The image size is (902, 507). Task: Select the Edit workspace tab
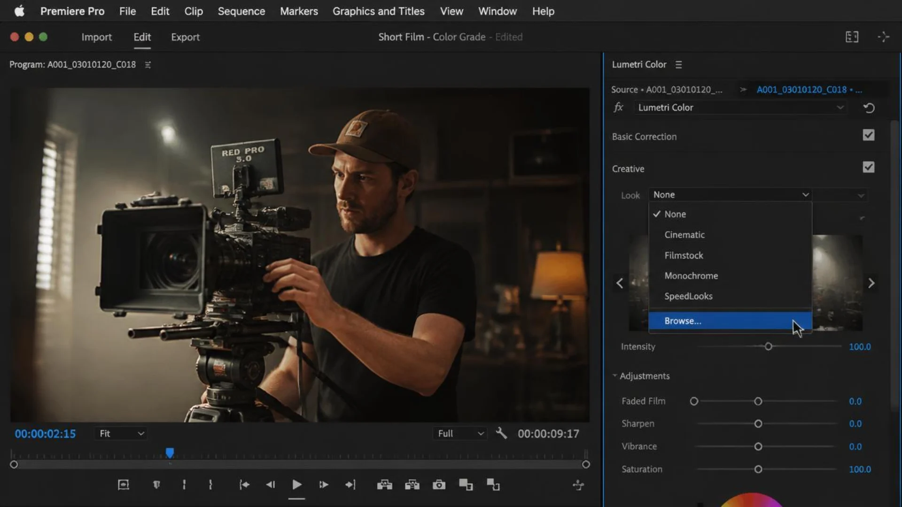coord(142,37)
